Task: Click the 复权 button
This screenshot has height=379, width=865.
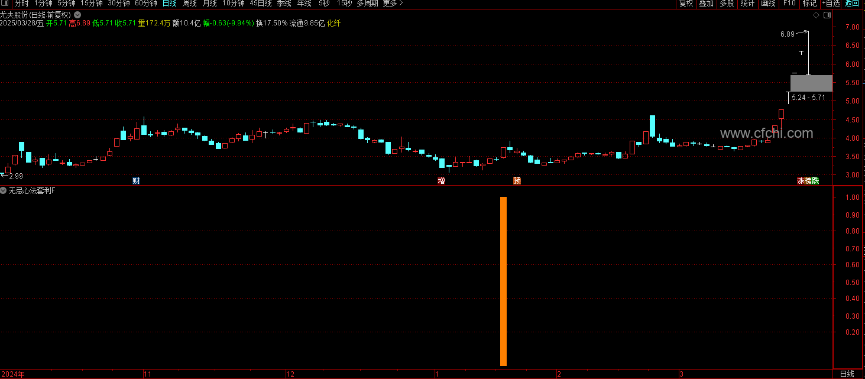Action: click(686, 4)
